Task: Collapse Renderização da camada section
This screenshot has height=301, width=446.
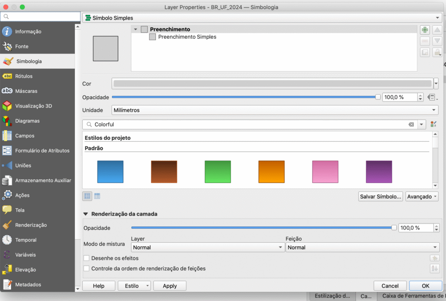Action: (x=86, y=214)
